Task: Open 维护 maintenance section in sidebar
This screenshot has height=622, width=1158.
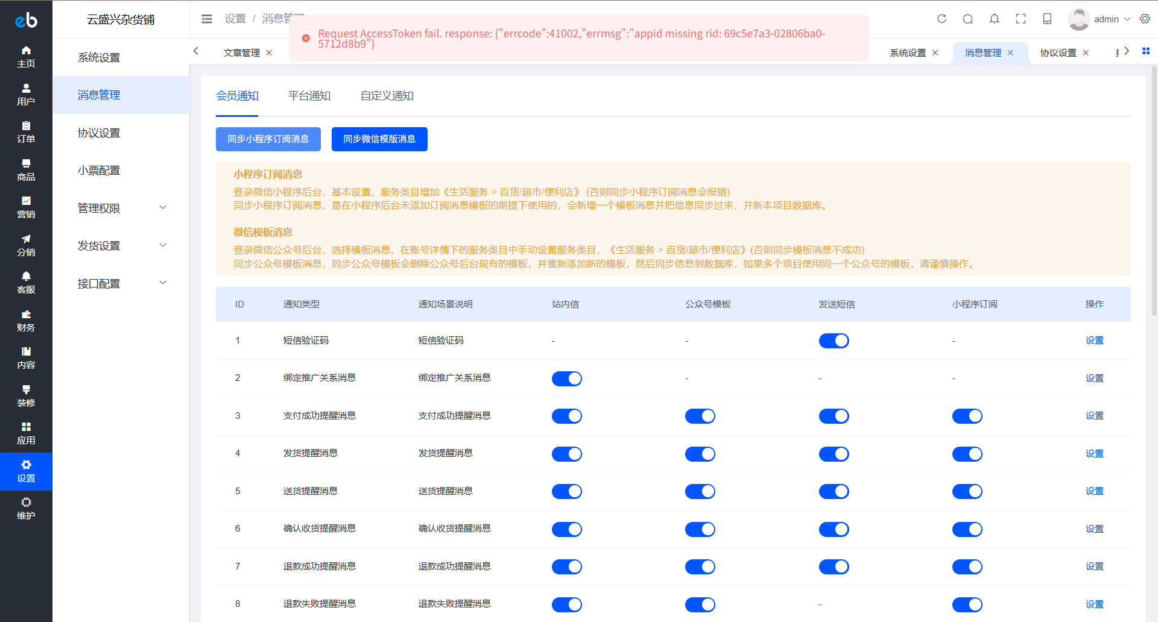Action: tap(26, 509)
